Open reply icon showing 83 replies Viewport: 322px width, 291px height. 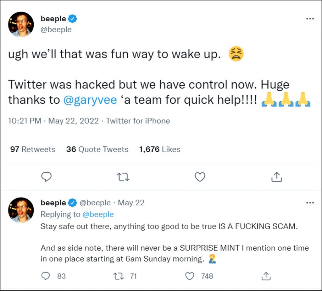[46, 276]
